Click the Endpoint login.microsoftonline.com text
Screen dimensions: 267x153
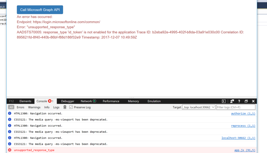click(x=58, y=22)
